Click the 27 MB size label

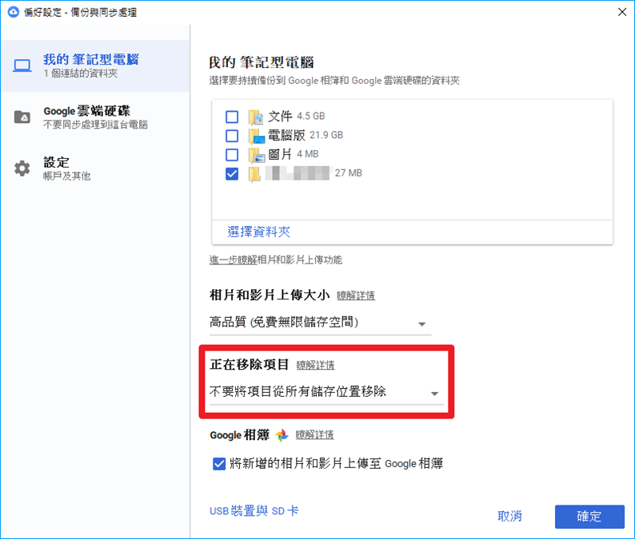[x=348, y=173]
